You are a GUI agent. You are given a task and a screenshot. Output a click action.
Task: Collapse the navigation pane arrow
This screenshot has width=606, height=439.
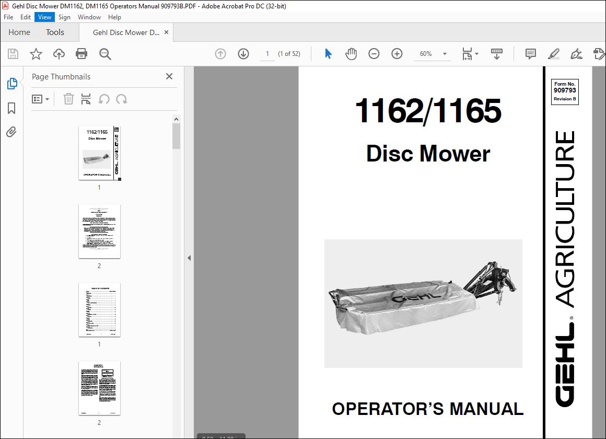point(189,258)
